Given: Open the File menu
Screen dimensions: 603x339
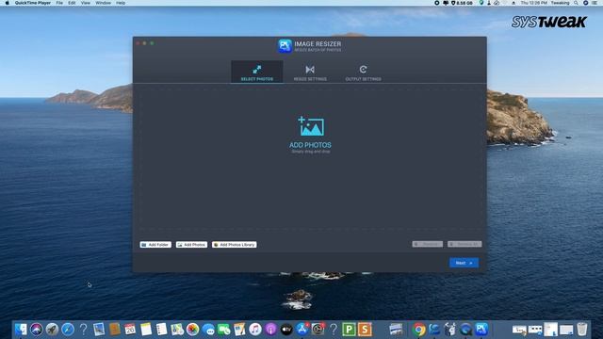Looking at the screenshot, I should click(59, 3).
